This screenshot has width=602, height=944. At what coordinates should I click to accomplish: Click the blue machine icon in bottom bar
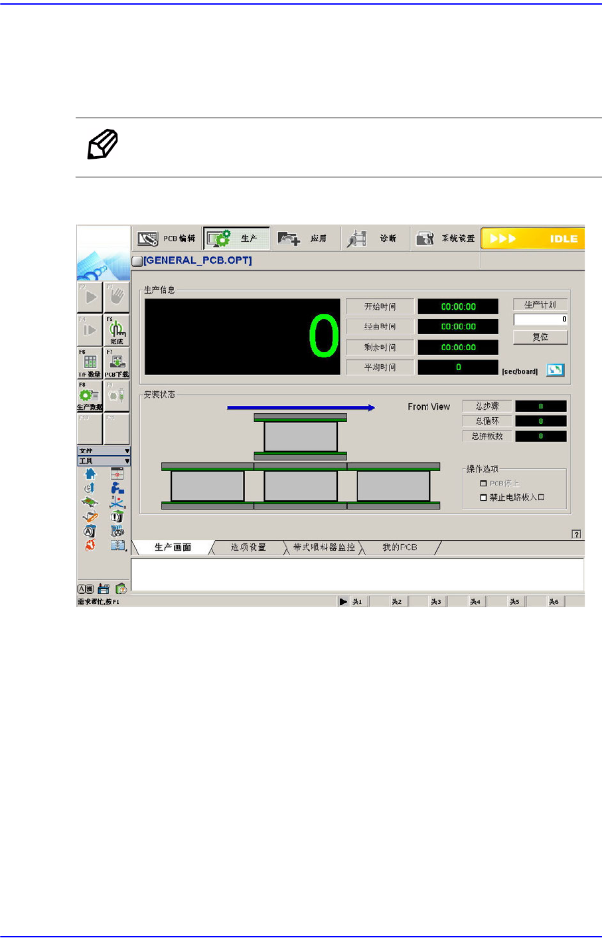[104, 589]
